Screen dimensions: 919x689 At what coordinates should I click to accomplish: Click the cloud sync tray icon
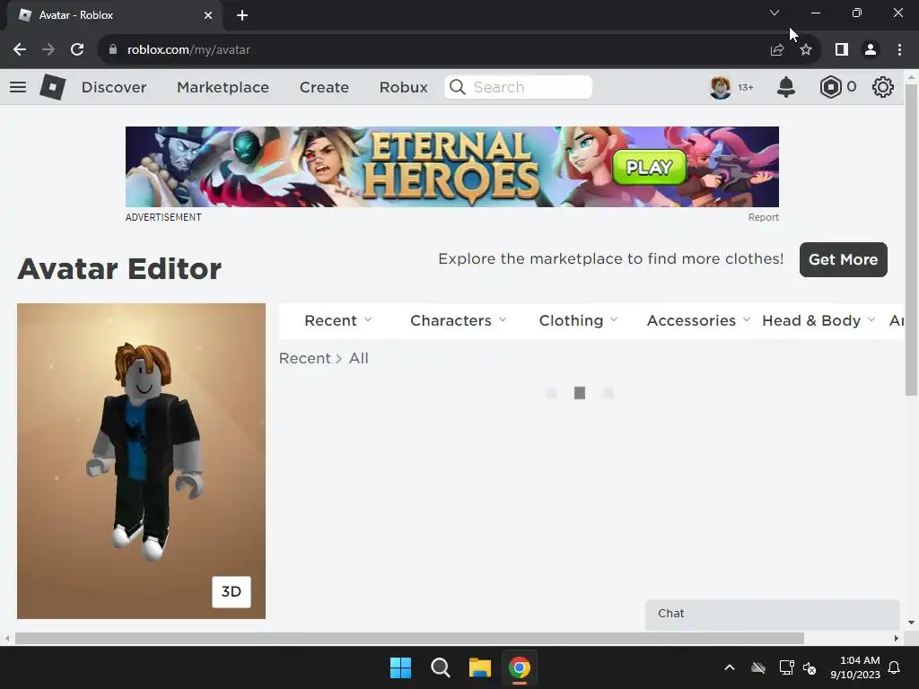758,667
